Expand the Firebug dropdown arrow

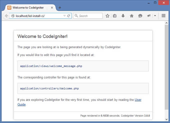point(155,16)
